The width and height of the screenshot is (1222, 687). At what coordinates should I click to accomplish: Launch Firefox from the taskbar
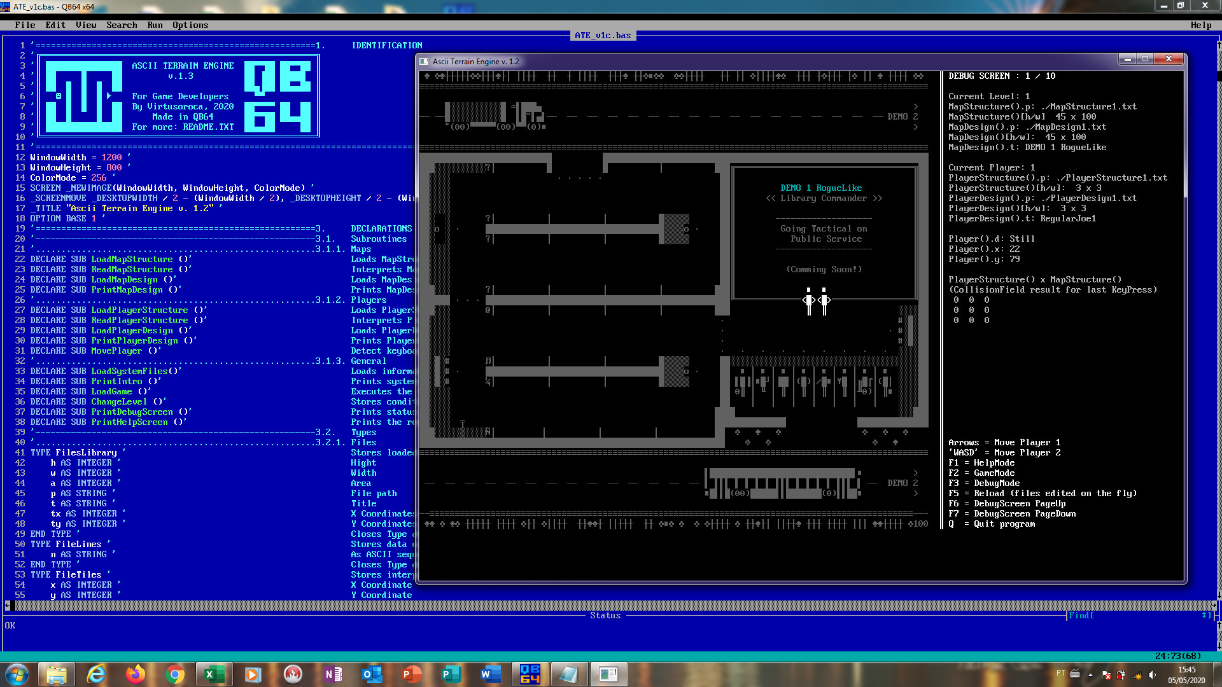click(x=135, y=674)
